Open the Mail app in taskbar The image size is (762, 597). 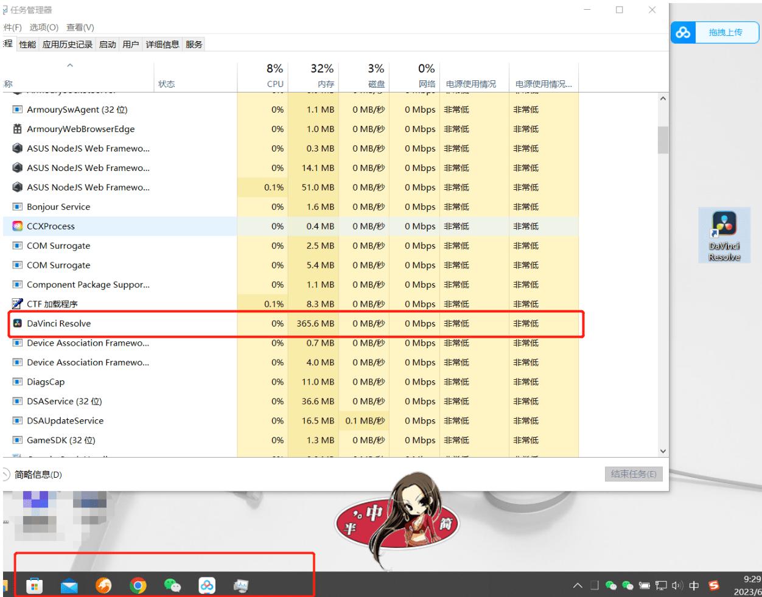pos(69,585)
